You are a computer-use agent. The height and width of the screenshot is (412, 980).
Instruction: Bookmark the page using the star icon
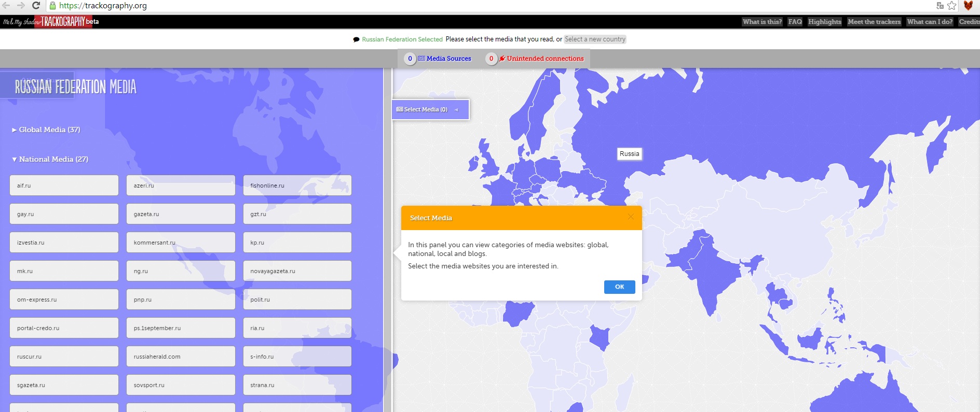point(952,6)
